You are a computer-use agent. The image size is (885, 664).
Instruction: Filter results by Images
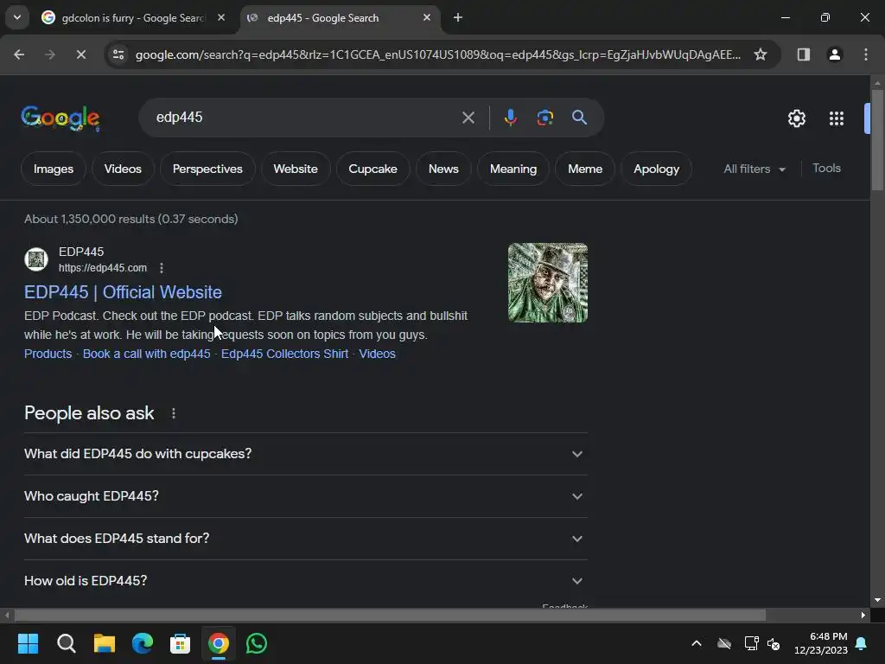pyautogui.click(x=53, y=169)
